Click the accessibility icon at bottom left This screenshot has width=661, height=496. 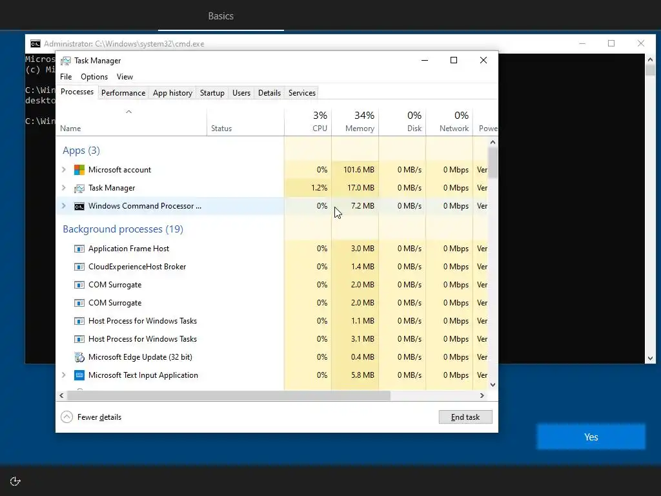pos(15,481)
